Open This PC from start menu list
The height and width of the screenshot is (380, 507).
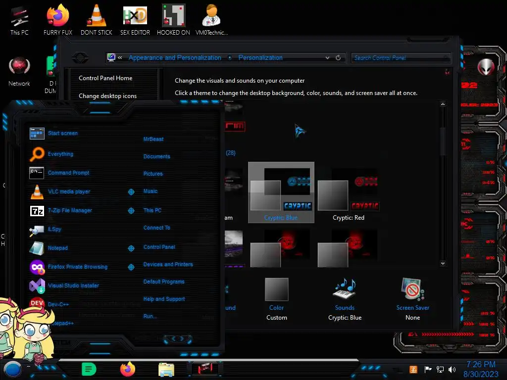click(x=152, y=210)
